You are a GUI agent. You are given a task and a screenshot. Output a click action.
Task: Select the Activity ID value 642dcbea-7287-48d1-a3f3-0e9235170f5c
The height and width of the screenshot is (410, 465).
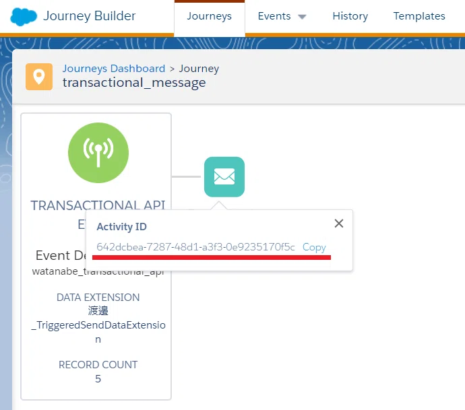195,247
